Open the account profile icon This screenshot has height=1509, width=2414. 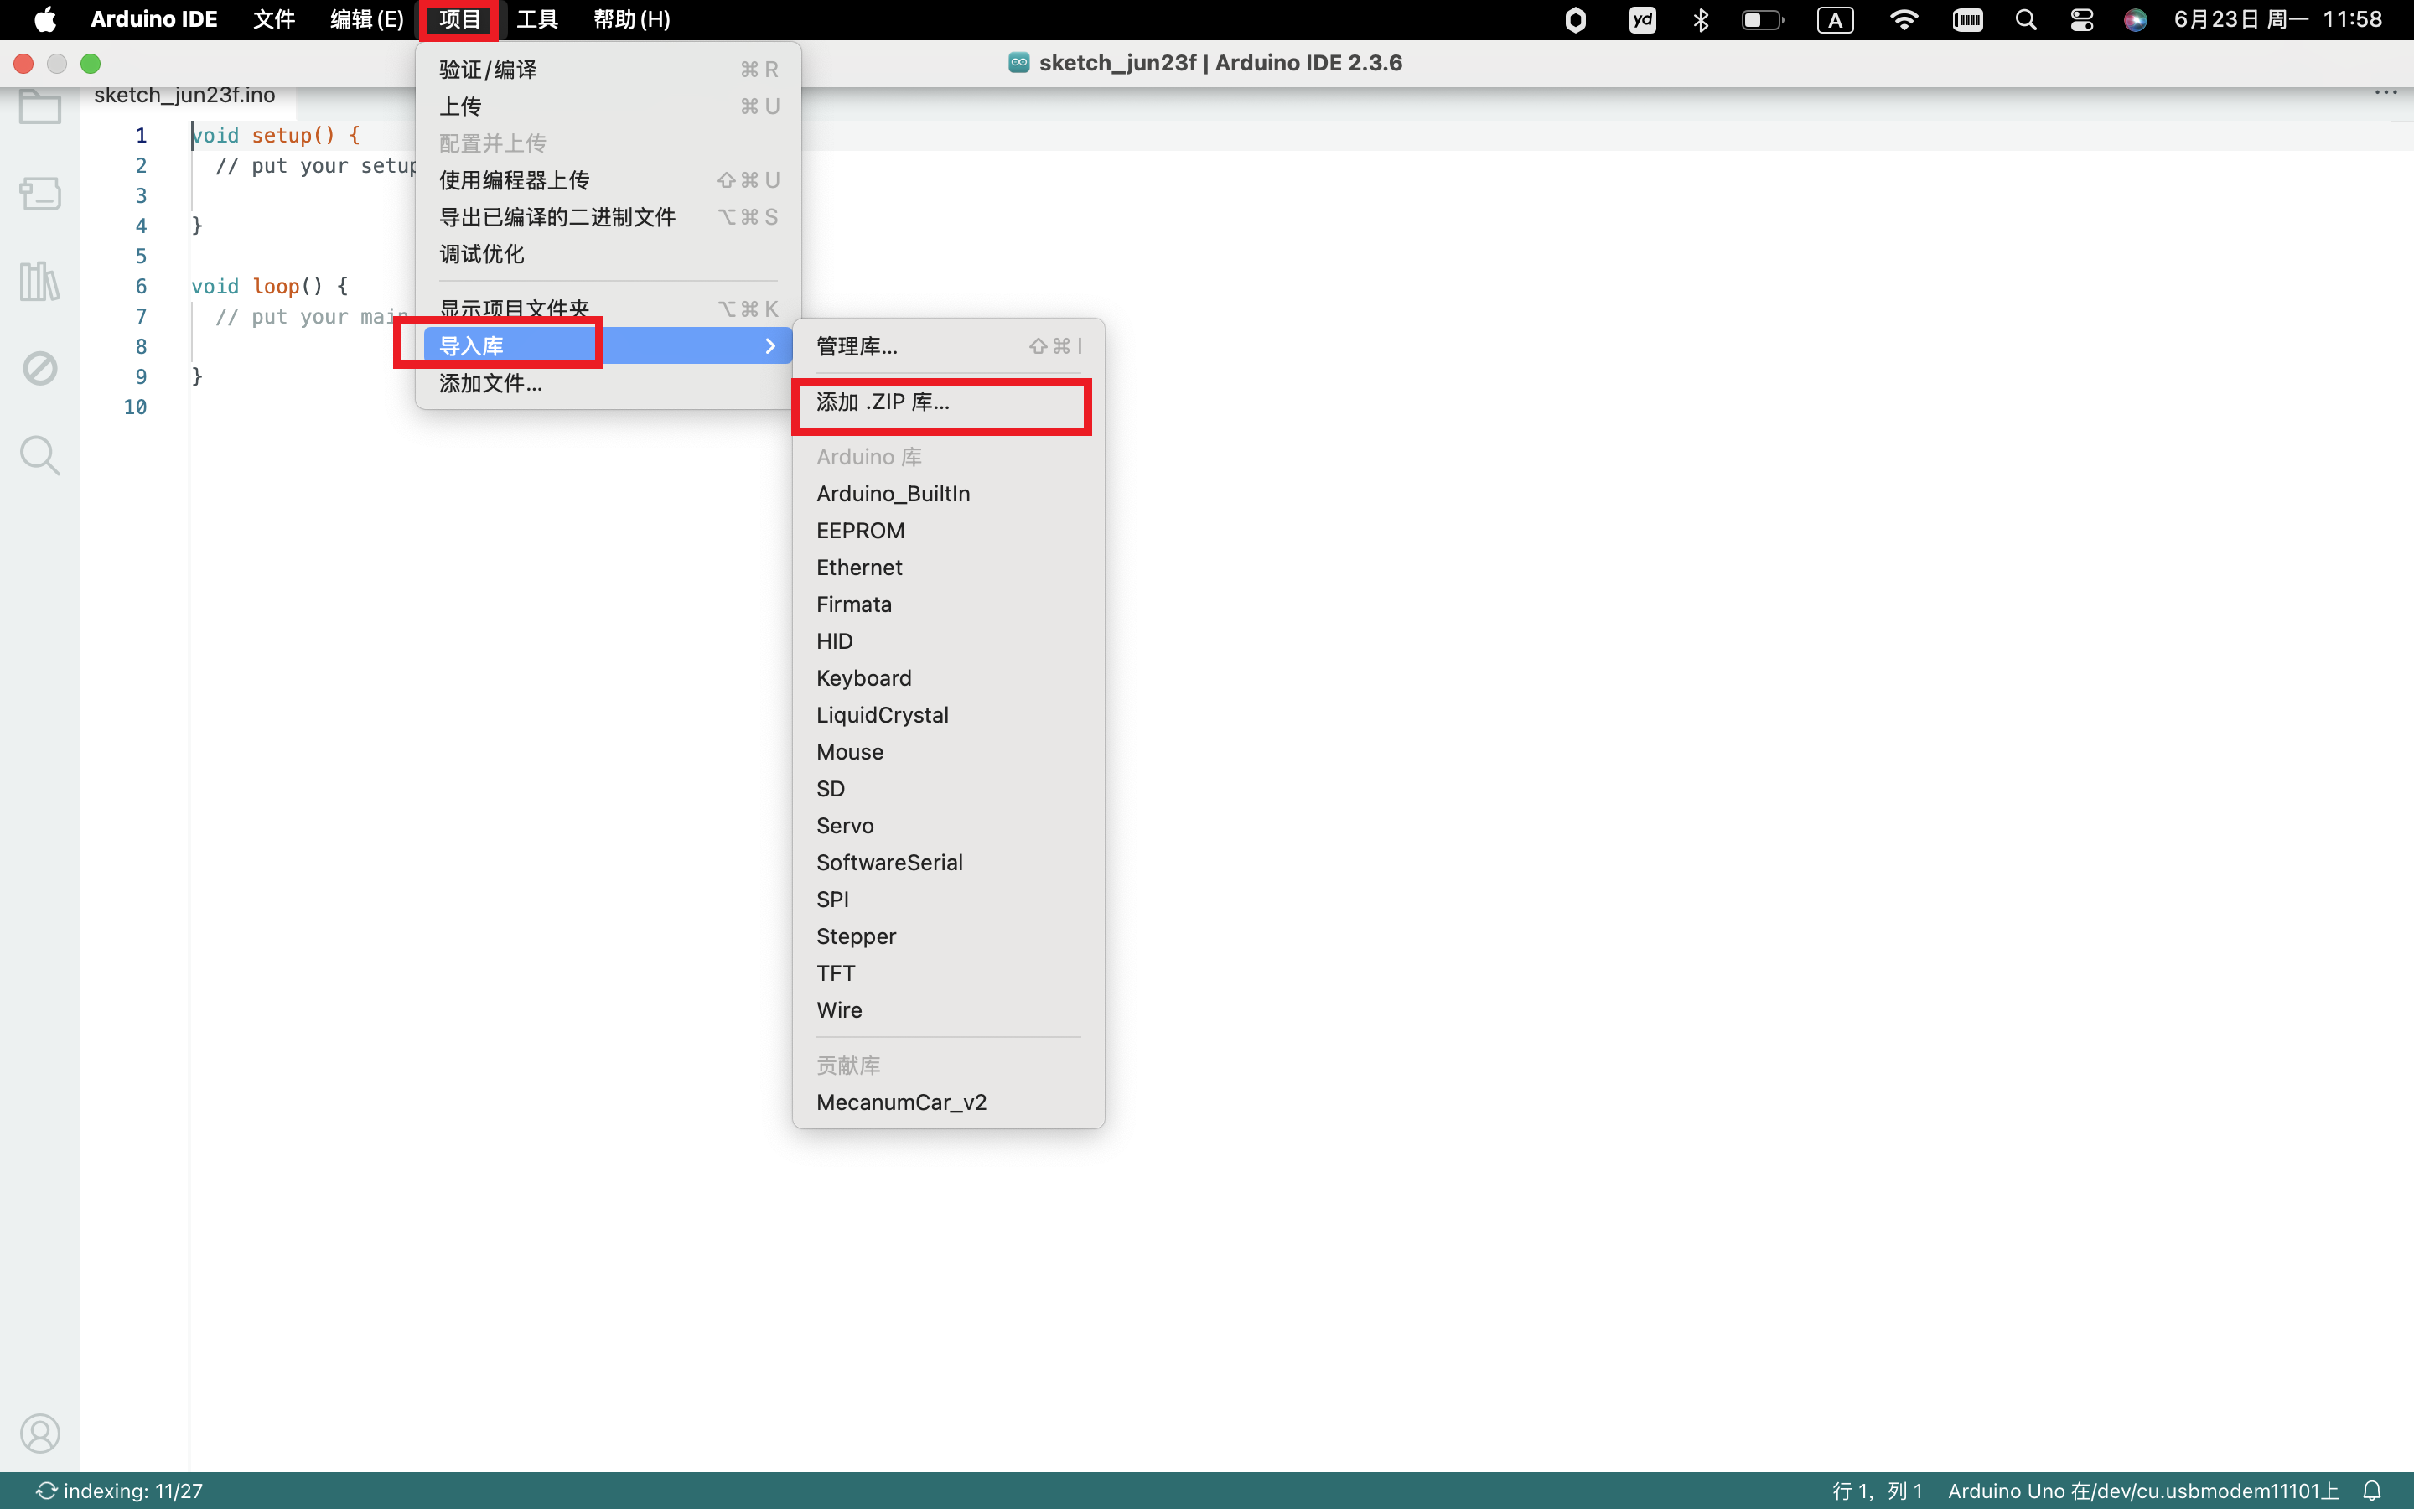pos(40,1434)
